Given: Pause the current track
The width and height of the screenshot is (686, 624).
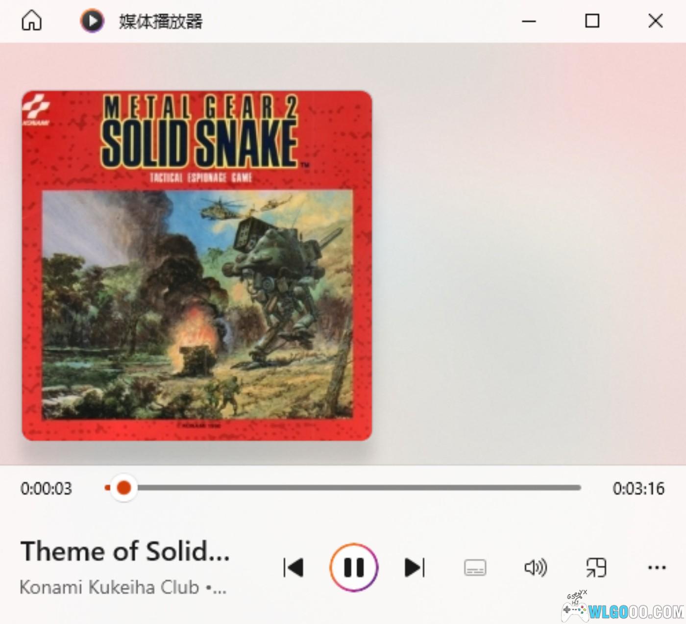Looking at the screenshot, I should click(354, 568).
